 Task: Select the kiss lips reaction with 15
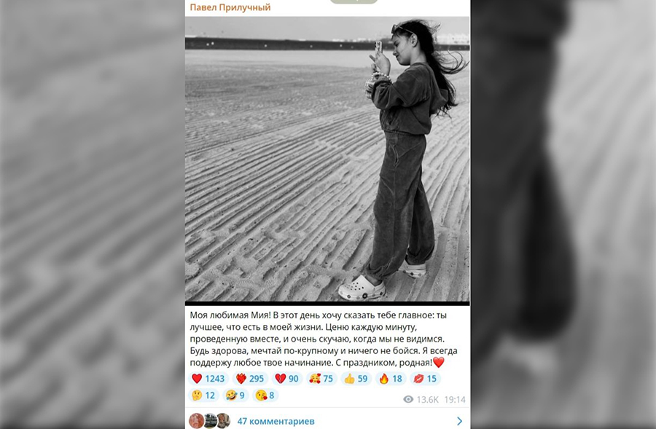click(x=425, y=379)
